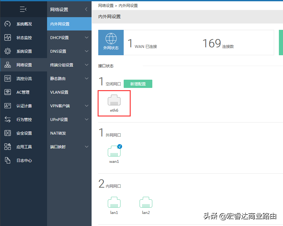Click the 应用工具 apps icon
283x226 pixels.
[8, 147]
